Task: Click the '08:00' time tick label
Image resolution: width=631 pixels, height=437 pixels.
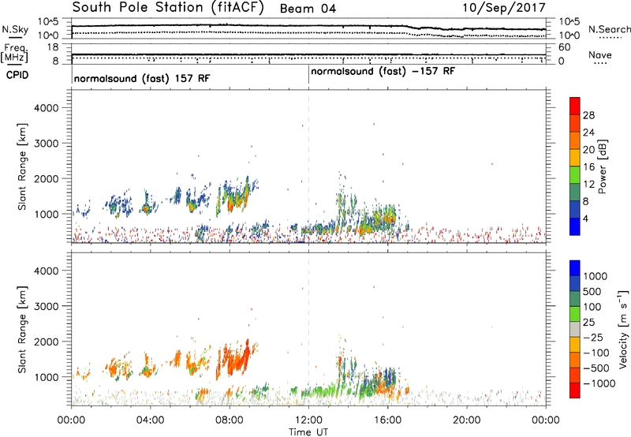Action: [x=230, y=420]
